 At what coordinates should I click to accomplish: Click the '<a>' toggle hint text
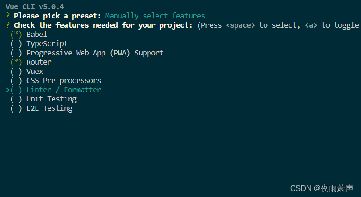click(311, 25)
